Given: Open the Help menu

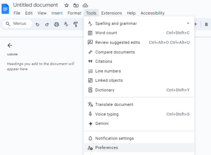Looking at the screenshot, I should pos(131,13).
